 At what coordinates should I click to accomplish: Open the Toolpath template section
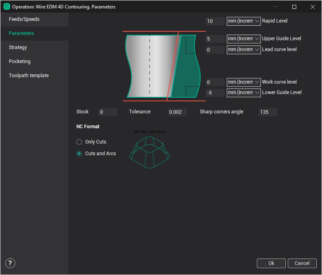pos(29,76)
